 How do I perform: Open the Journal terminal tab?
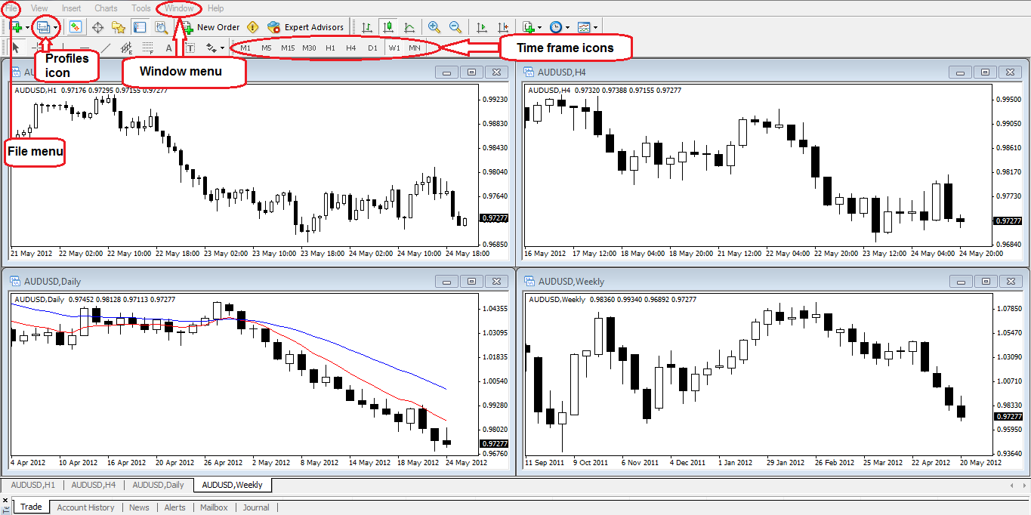[x=256, y=507]
